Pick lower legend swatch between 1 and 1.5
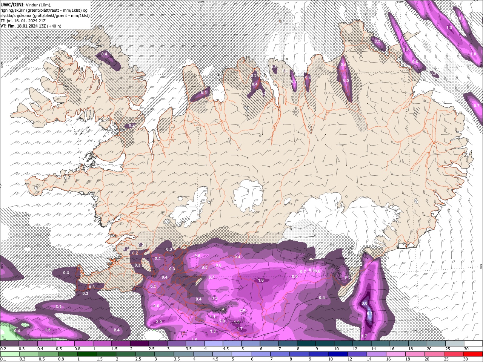483x362 pixels. coord(86,354)
